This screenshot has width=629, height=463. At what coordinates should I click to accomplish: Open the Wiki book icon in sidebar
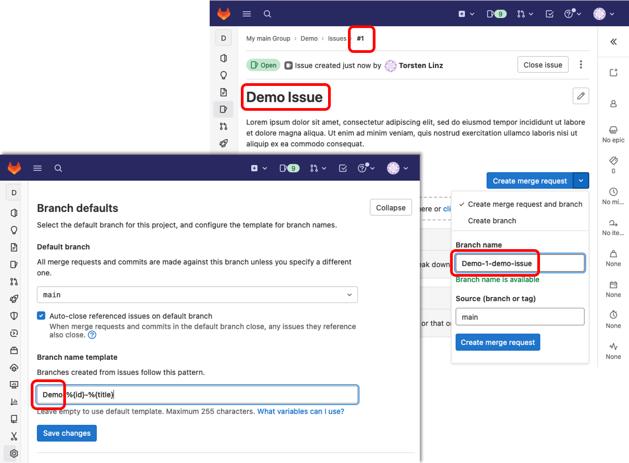14,419
